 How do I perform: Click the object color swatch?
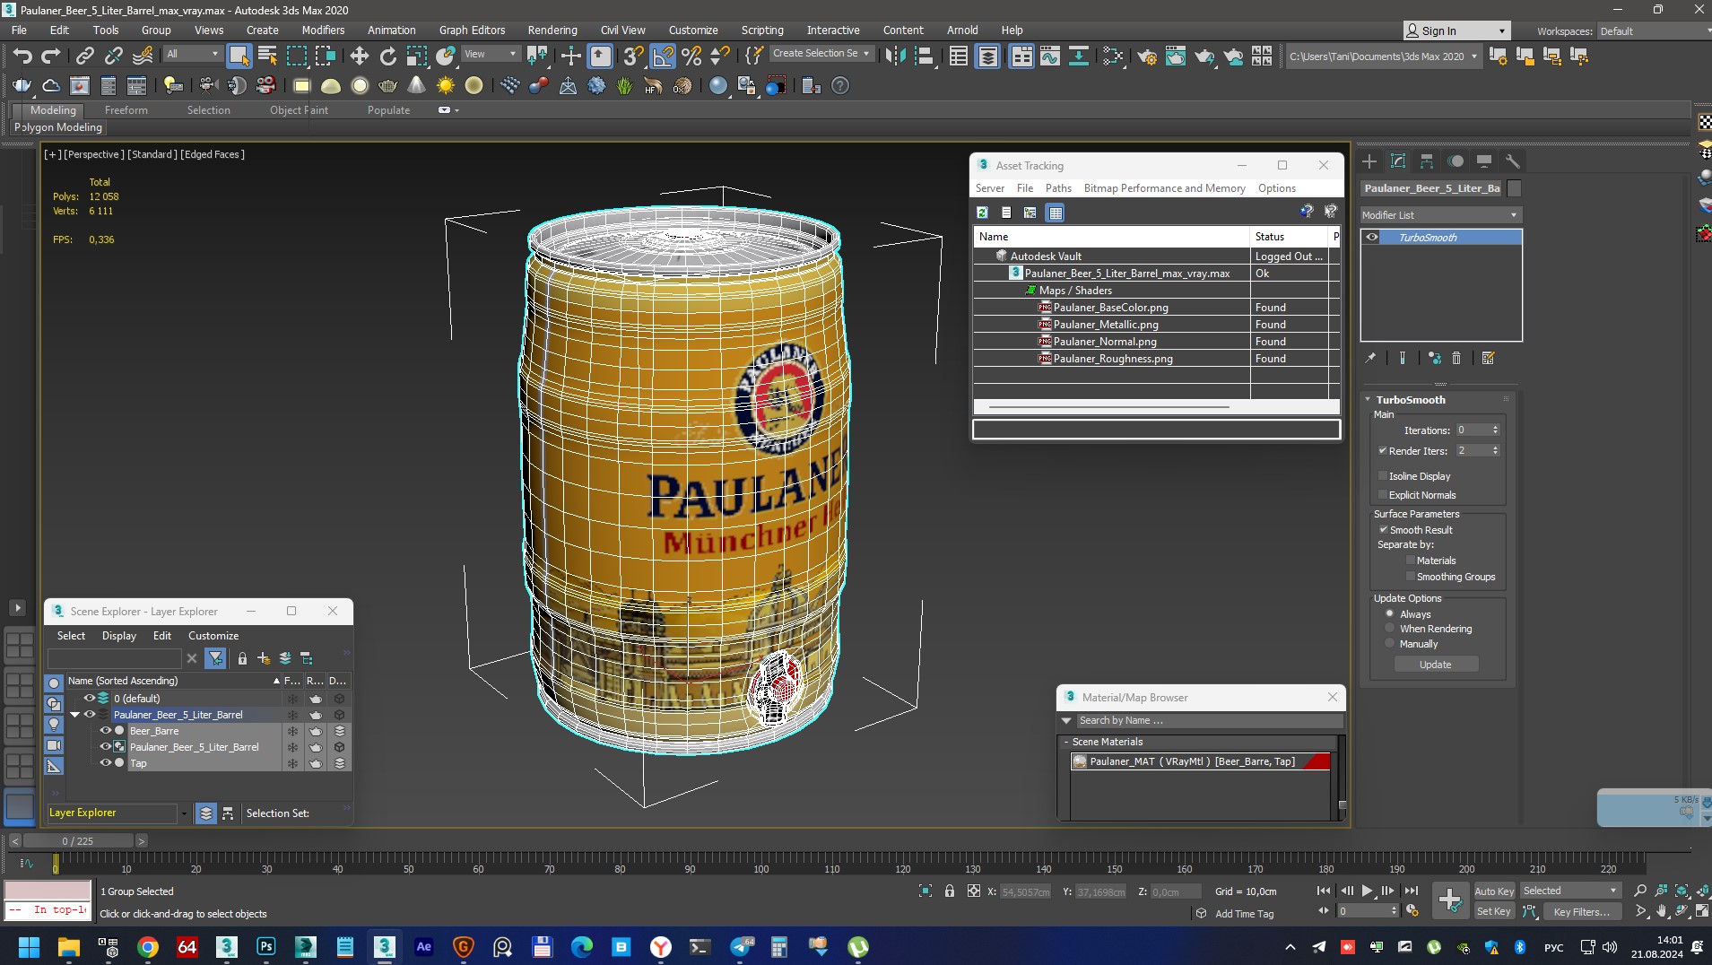[1515, 188]
